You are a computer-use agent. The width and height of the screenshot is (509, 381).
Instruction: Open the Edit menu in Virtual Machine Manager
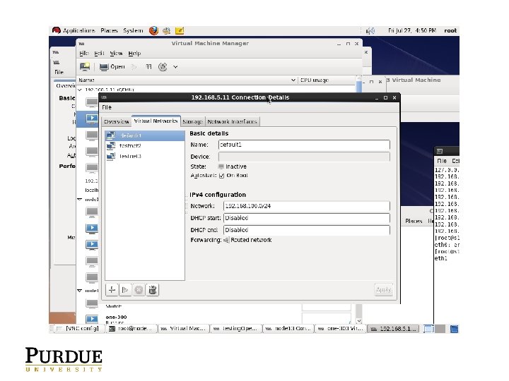pos(99,53)
